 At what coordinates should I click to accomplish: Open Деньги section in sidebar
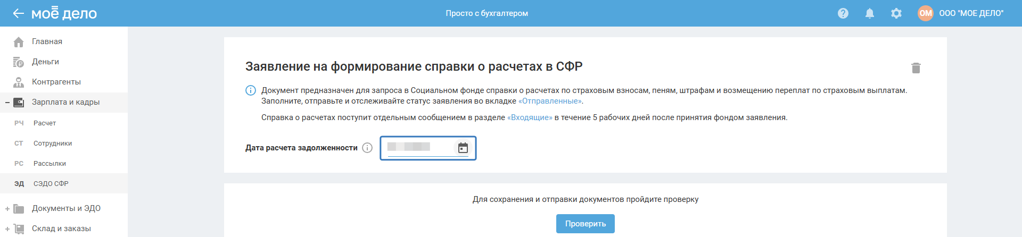(45, 62)
